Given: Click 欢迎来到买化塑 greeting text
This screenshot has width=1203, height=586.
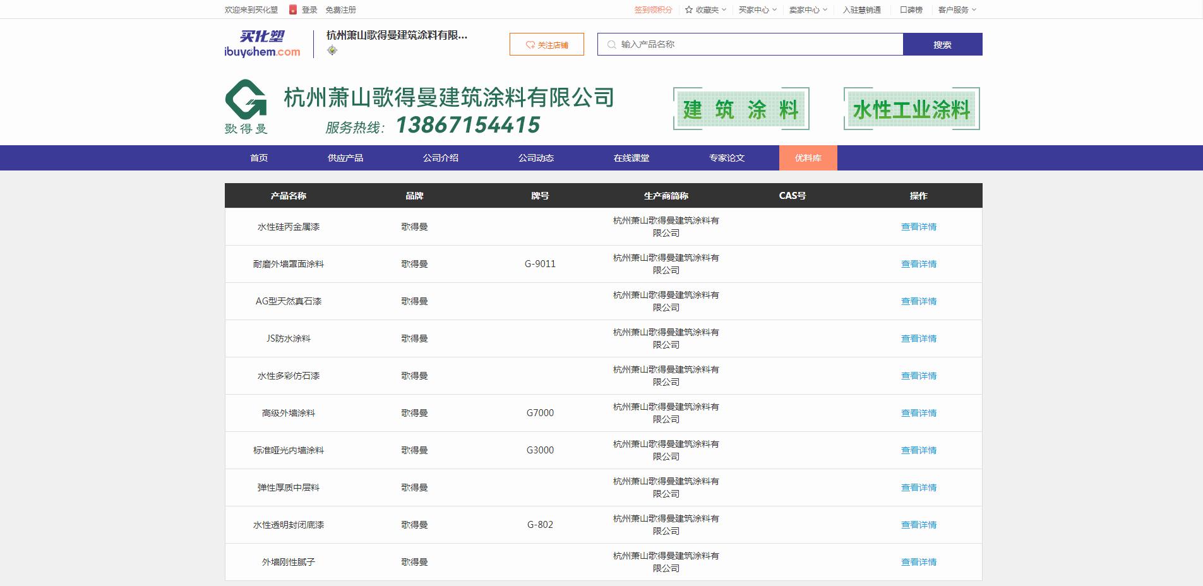Looking at the screenshot, I should click(251, 9).
